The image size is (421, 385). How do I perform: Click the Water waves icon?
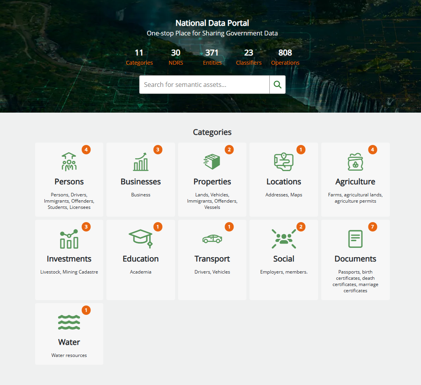pyautogui.click(x=69, y=322)
